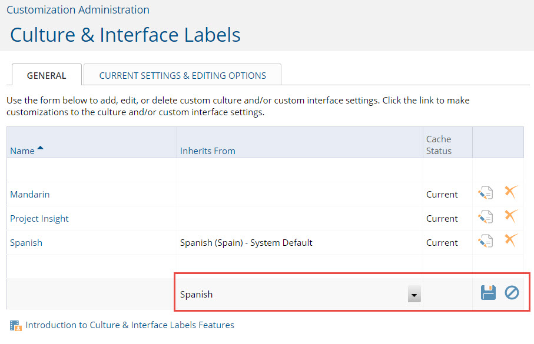Sort by the Name column ascending arrow

click(x=41, y=148)
